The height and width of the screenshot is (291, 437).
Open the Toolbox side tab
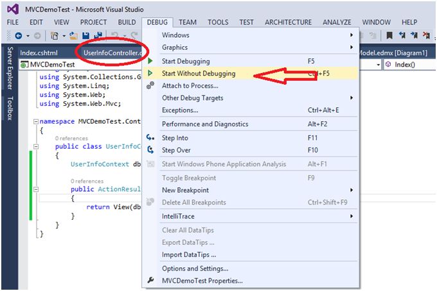(x=10, y=108)
